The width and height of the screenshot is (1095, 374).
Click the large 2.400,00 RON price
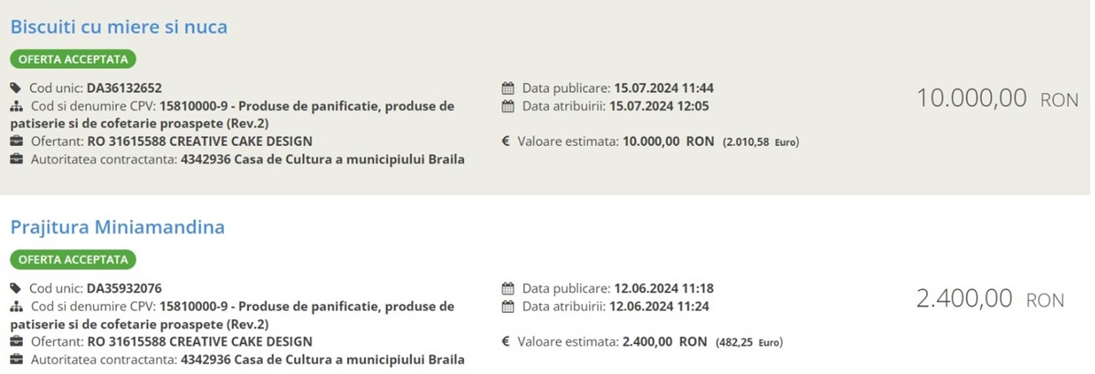coord(990,298)
